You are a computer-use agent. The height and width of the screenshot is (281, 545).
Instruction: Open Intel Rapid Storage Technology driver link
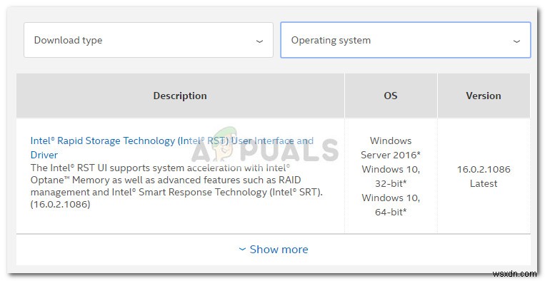click(171, 148)
